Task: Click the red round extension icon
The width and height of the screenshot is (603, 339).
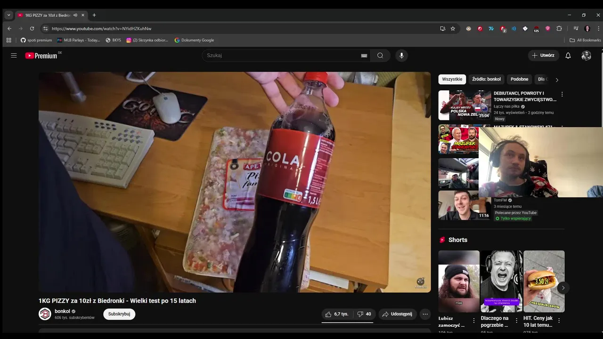Action: 480,28
